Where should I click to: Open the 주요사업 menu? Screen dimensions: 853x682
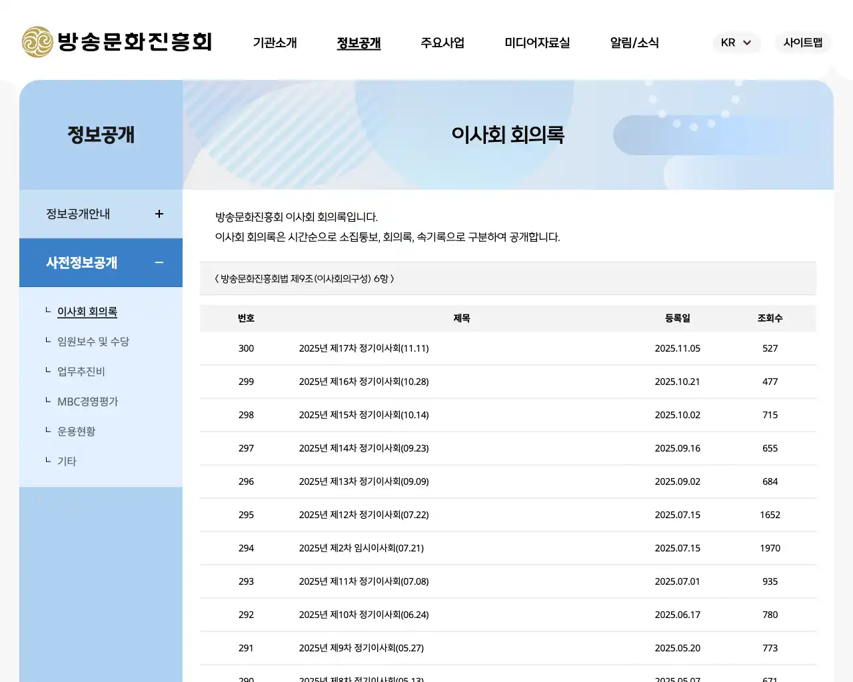[x=442, y=43]
